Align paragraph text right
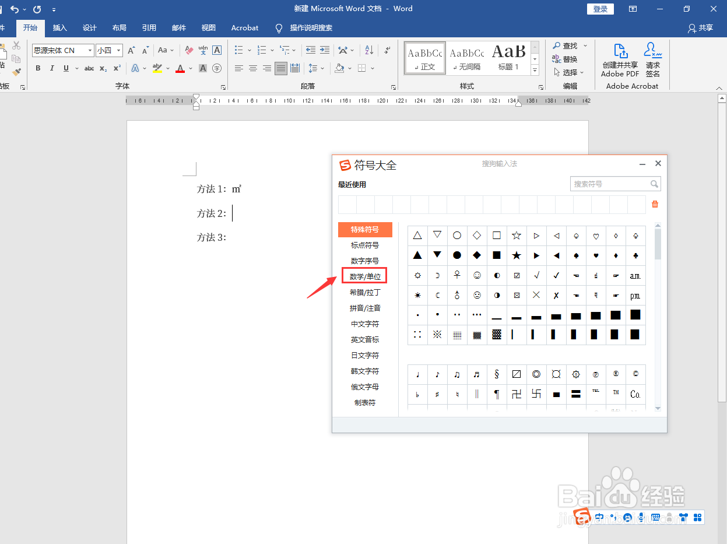Image resolution: width=727 pixels, height=544 pixels. click(x=267, y=68)
